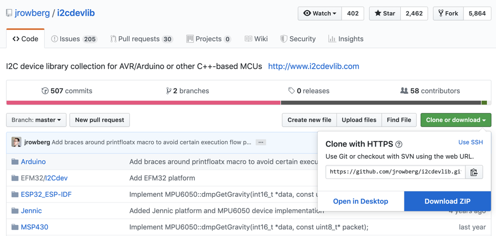
Task: Open the jrowberg owner link
Action: (32, 13)
